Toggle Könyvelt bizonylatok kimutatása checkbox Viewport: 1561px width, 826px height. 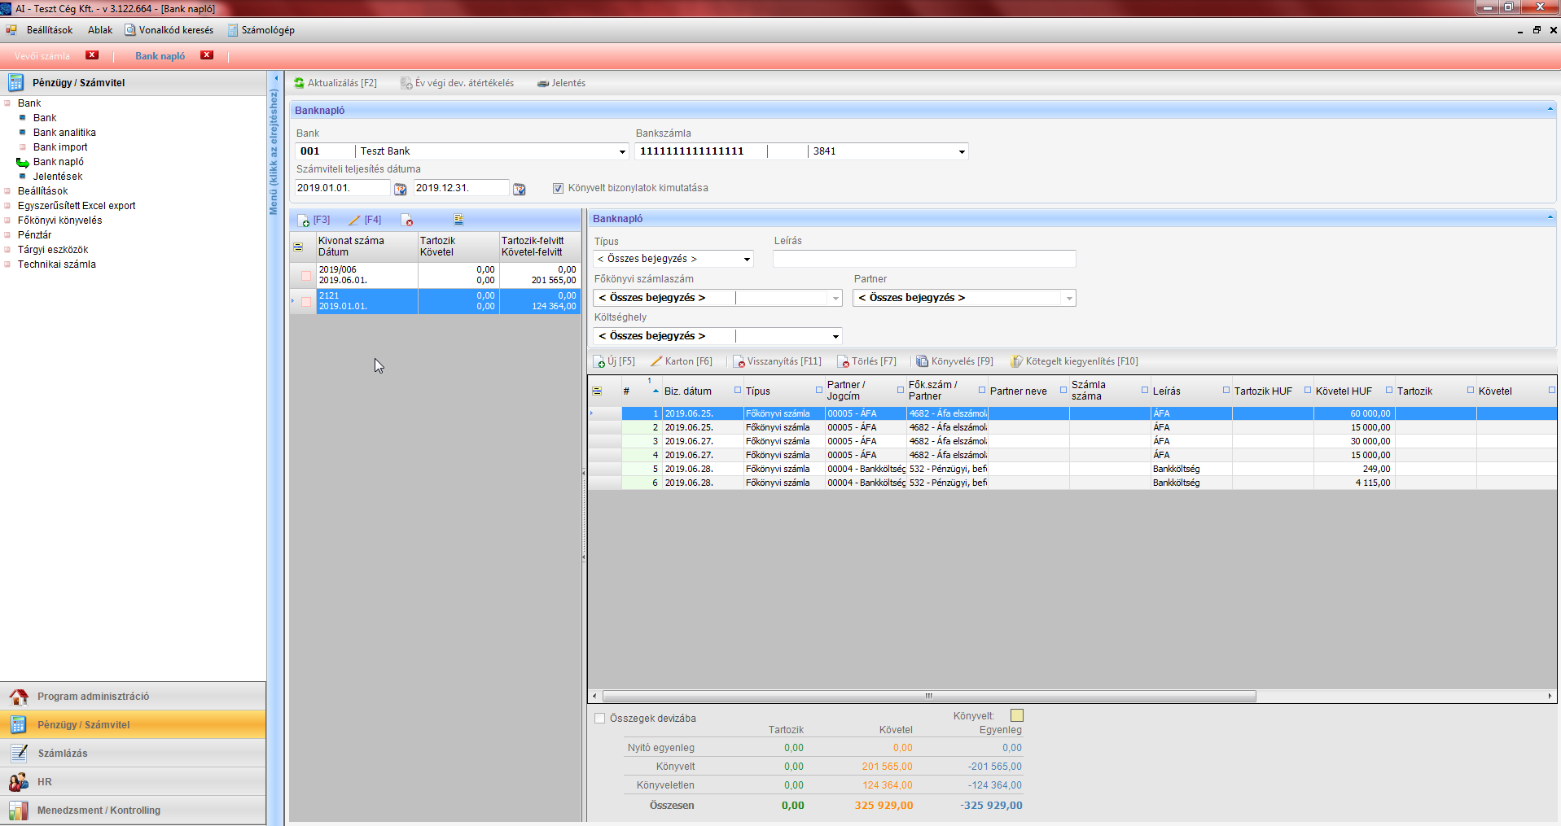[x=558, y=188]
